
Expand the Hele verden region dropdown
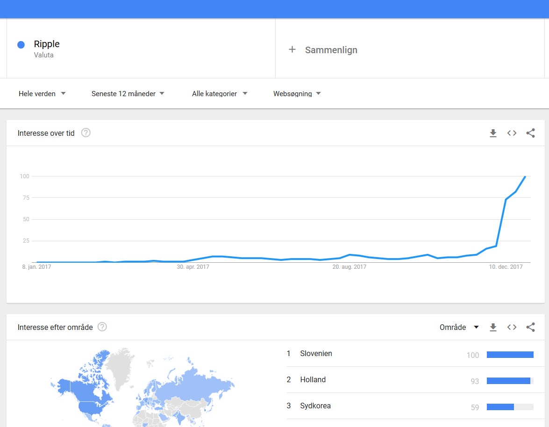tap(42, 94)
